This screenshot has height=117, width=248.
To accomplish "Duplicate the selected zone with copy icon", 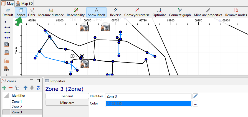I will [17, 88].
